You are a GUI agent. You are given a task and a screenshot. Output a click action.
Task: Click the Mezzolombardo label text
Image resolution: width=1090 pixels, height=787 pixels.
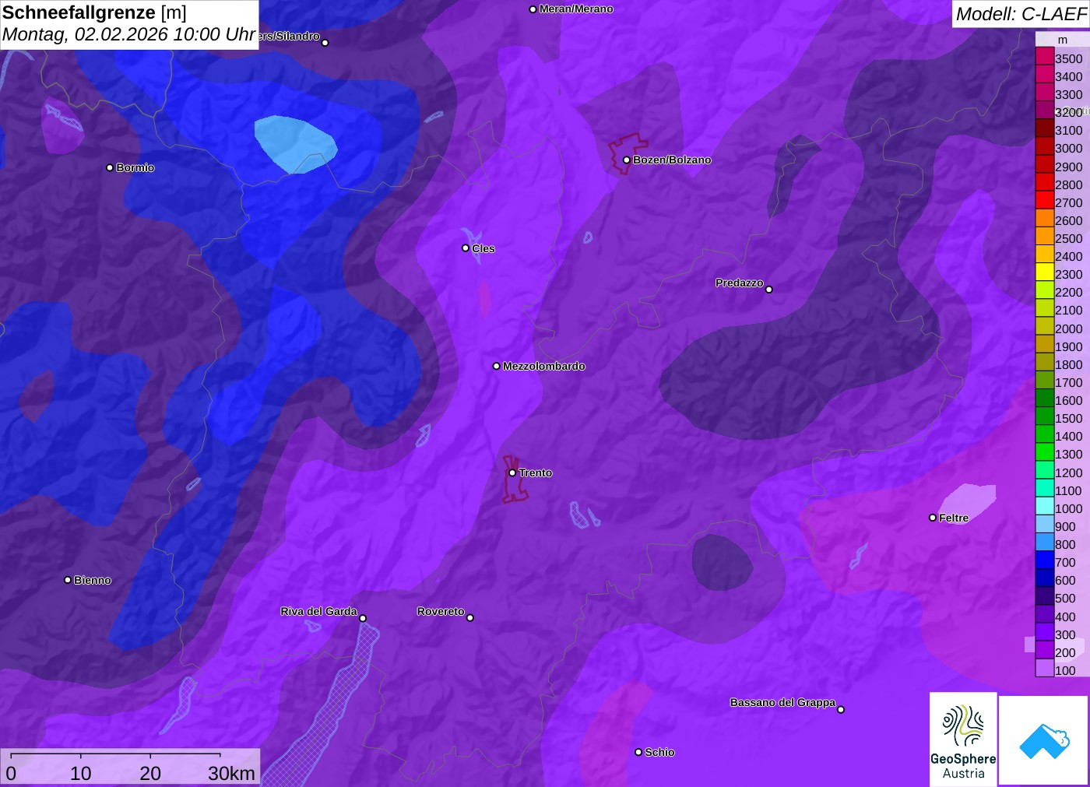coord(544,366)
